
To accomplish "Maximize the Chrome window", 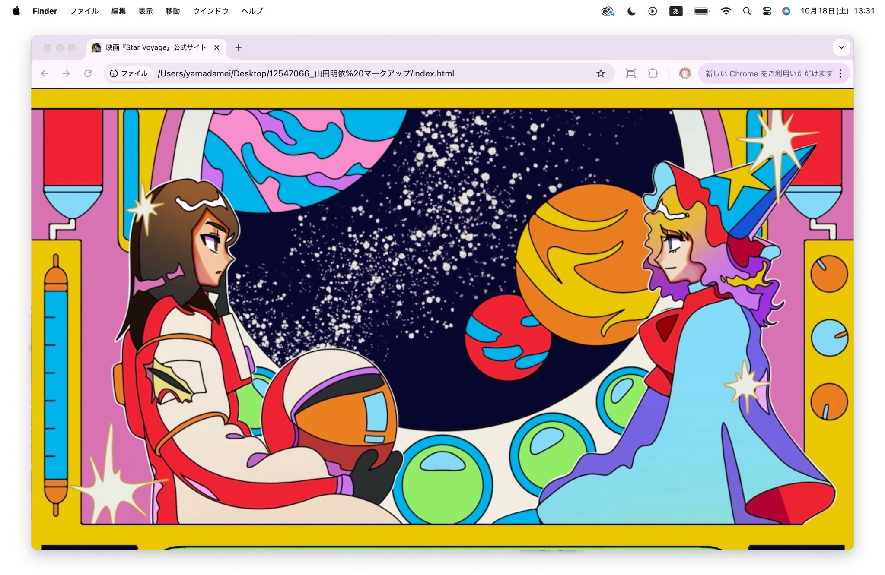I will click(72, 47).
